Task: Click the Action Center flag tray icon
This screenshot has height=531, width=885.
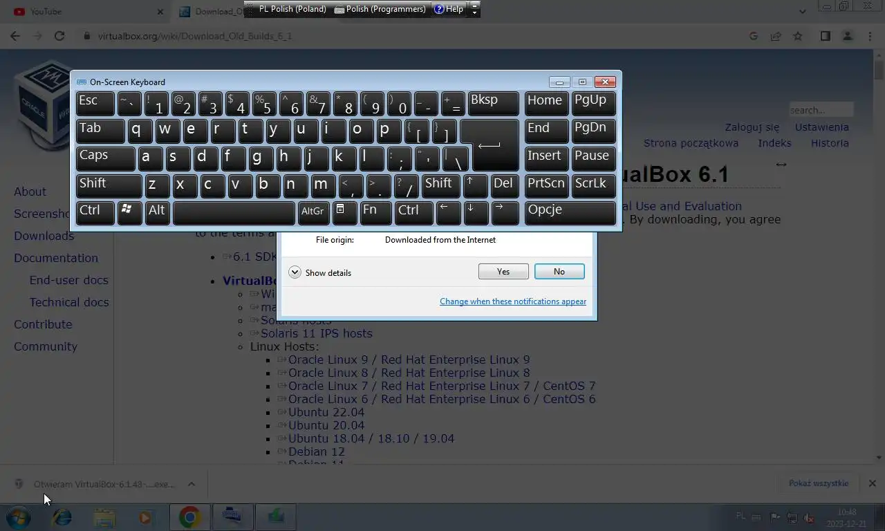Action: [x=775, y=517]
